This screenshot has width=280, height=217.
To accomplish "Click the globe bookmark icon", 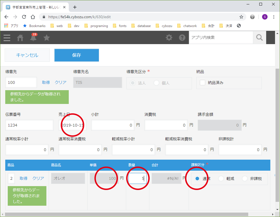I will [x=239, y=26].
